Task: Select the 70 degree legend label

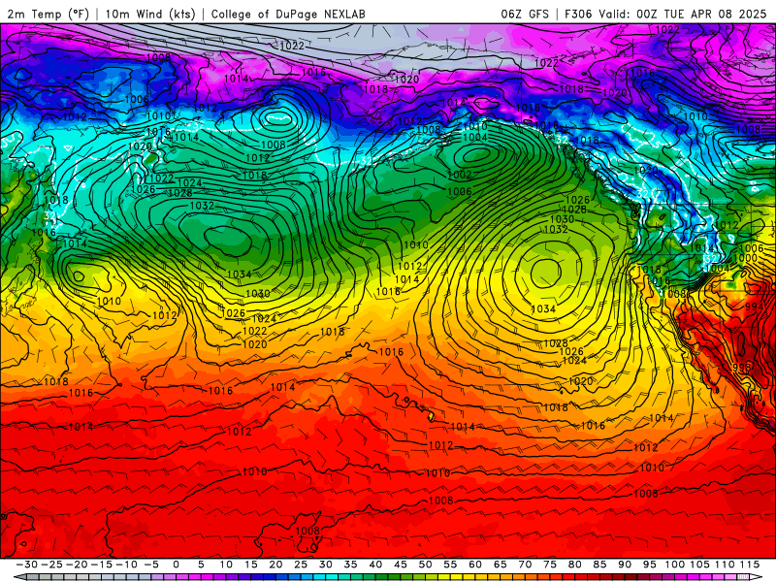Action: tap(525, 565)
